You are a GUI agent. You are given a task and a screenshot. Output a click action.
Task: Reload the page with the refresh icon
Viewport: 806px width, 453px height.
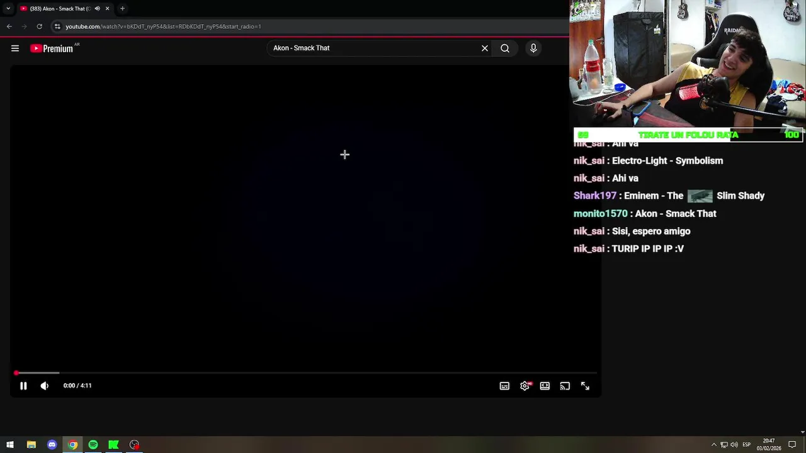39,26
